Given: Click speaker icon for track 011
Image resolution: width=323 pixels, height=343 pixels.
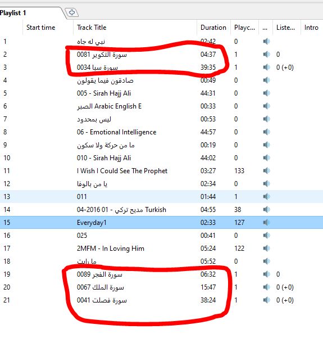Looking at the screenshot, I should (x=266, y=196).
